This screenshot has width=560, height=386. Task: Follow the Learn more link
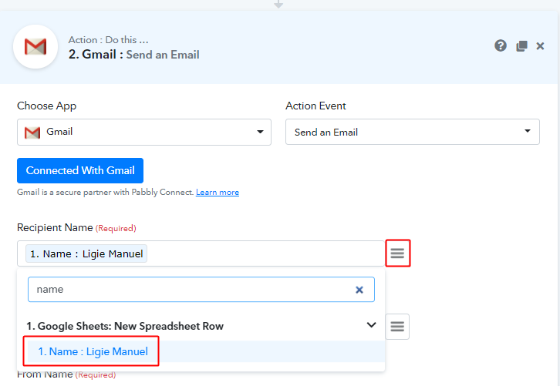tap(218, 193)
